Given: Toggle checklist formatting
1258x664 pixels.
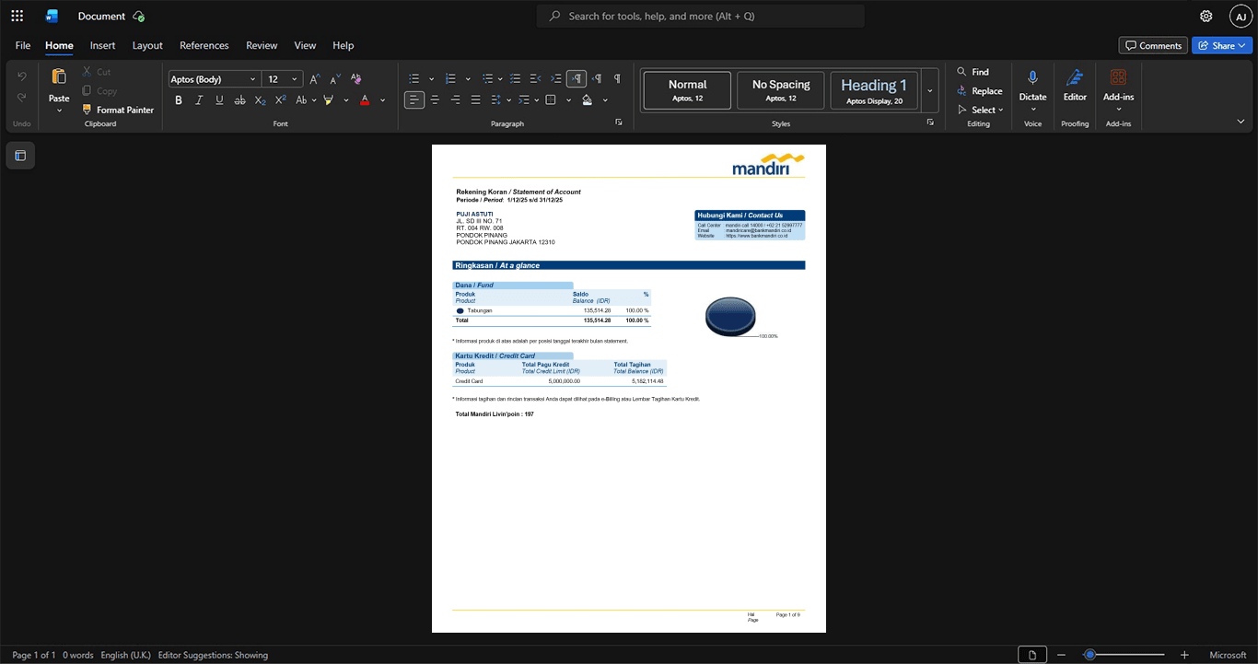Looking at the screenshot, I should click(x=516, y=79).
